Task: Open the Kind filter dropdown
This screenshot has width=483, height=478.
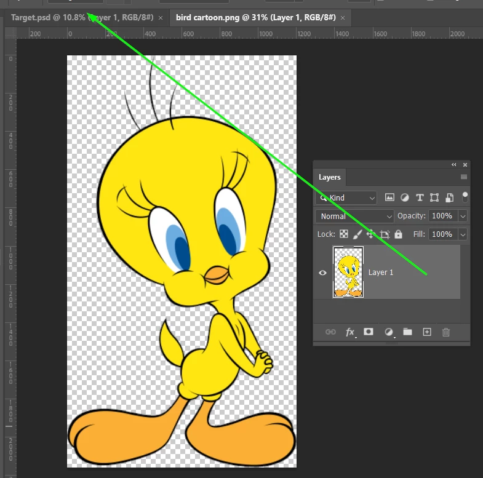Action: coord(346,197)
